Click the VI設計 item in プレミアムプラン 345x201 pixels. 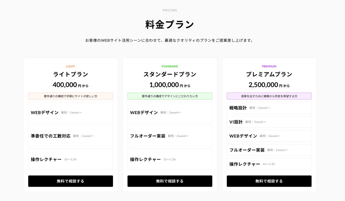(x=269, y=122)
